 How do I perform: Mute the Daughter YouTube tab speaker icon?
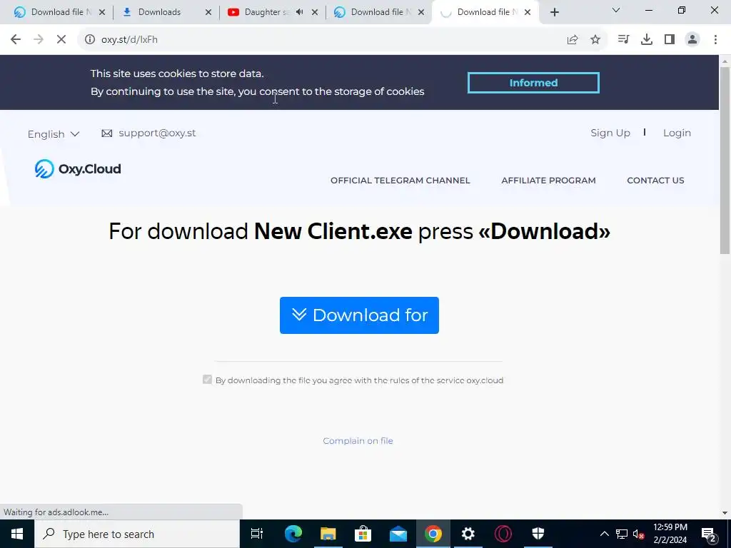299,12
